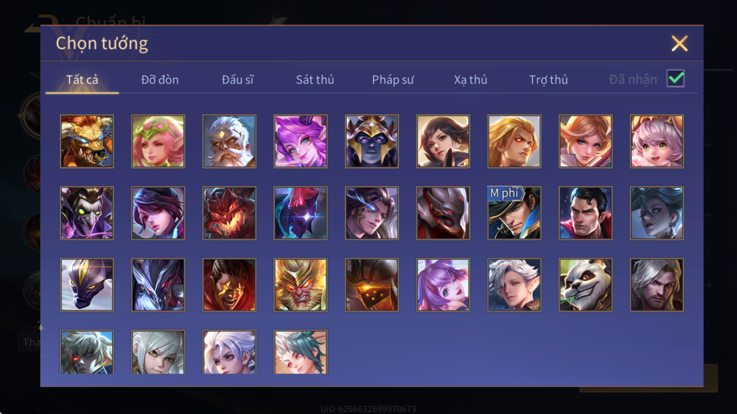The height and width of the screenshot is (414, 737).
Task: Choose the hero marked 'M phí'
Action: click(514, 213)
